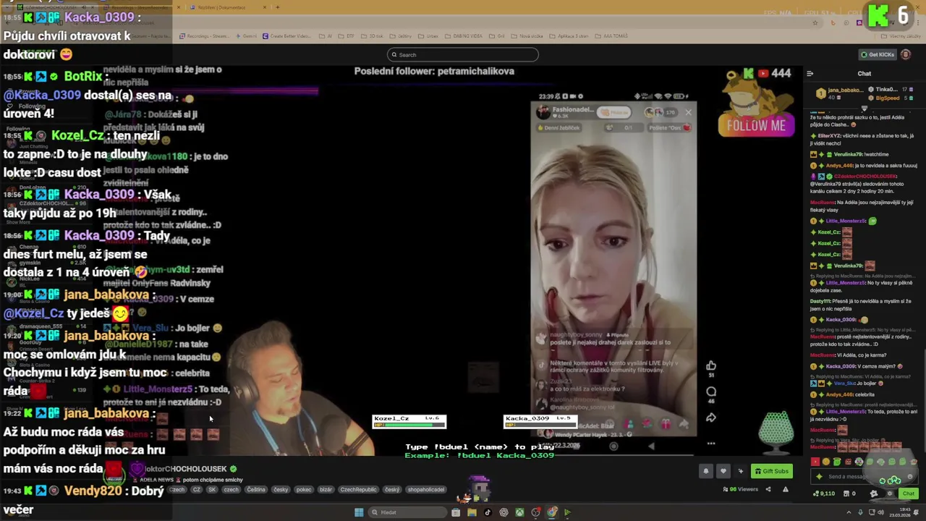Open File Explorer folder icon on taskbar
This screenshot has height=521, width=926.
point(472,512)
